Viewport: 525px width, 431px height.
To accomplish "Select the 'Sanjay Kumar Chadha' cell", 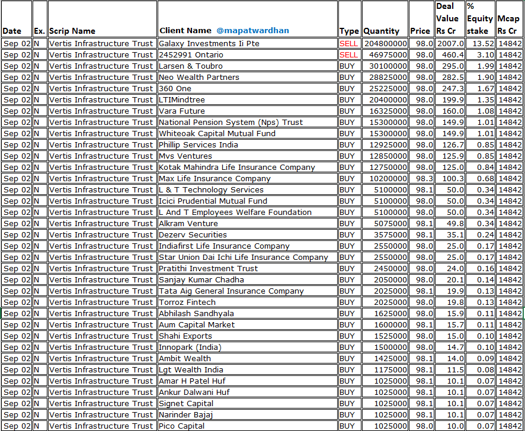I will (248, 280).
